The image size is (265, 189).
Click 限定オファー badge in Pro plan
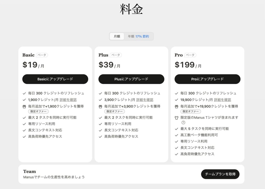click(191, 111)
